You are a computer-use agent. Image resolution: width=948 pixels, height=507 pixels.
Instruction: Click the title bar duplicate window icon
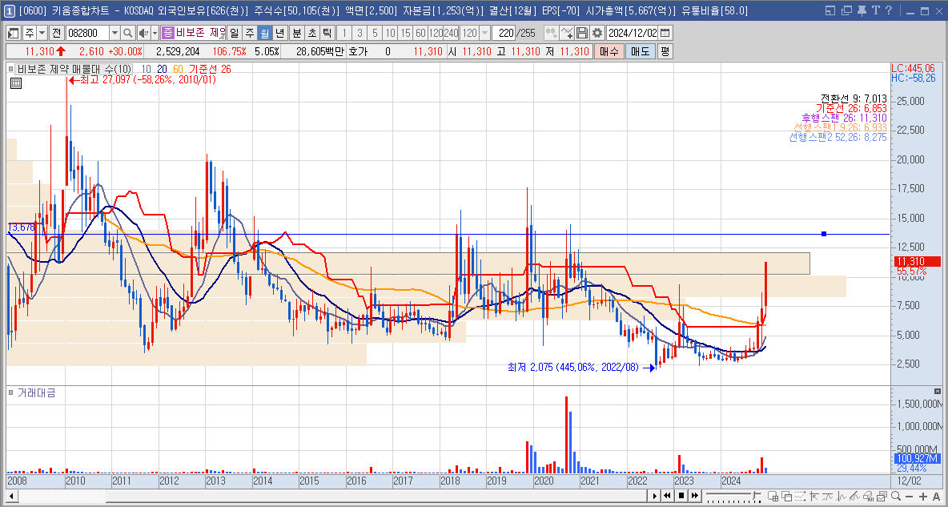846,10
